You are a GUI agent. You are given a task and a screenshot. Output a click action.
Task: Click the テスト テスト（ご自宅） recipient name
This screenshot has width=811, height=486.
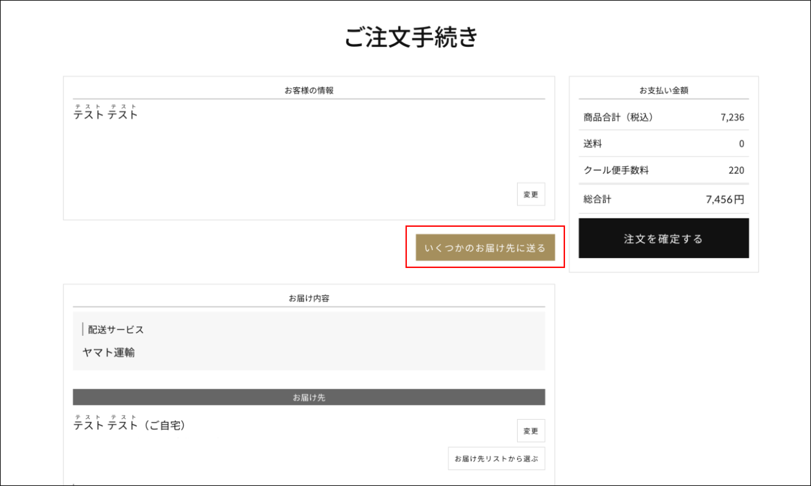coord(129,425)
